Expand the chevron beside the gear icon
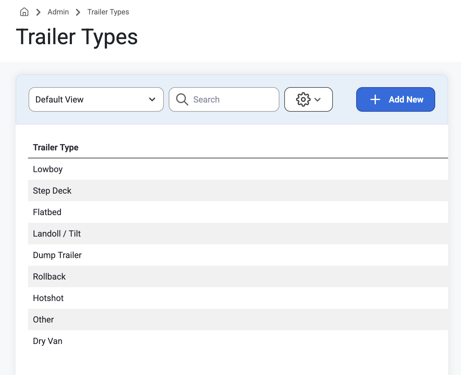 [318, 99]
